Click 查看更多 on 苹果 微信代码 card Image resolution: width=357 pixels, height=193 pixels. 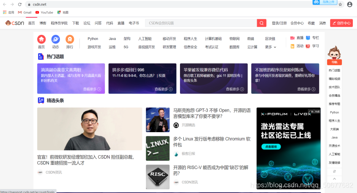tap(235, 89)
